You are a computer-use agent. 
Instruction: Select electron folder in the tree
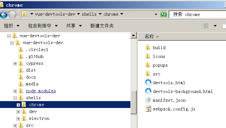tap(39, 119)
